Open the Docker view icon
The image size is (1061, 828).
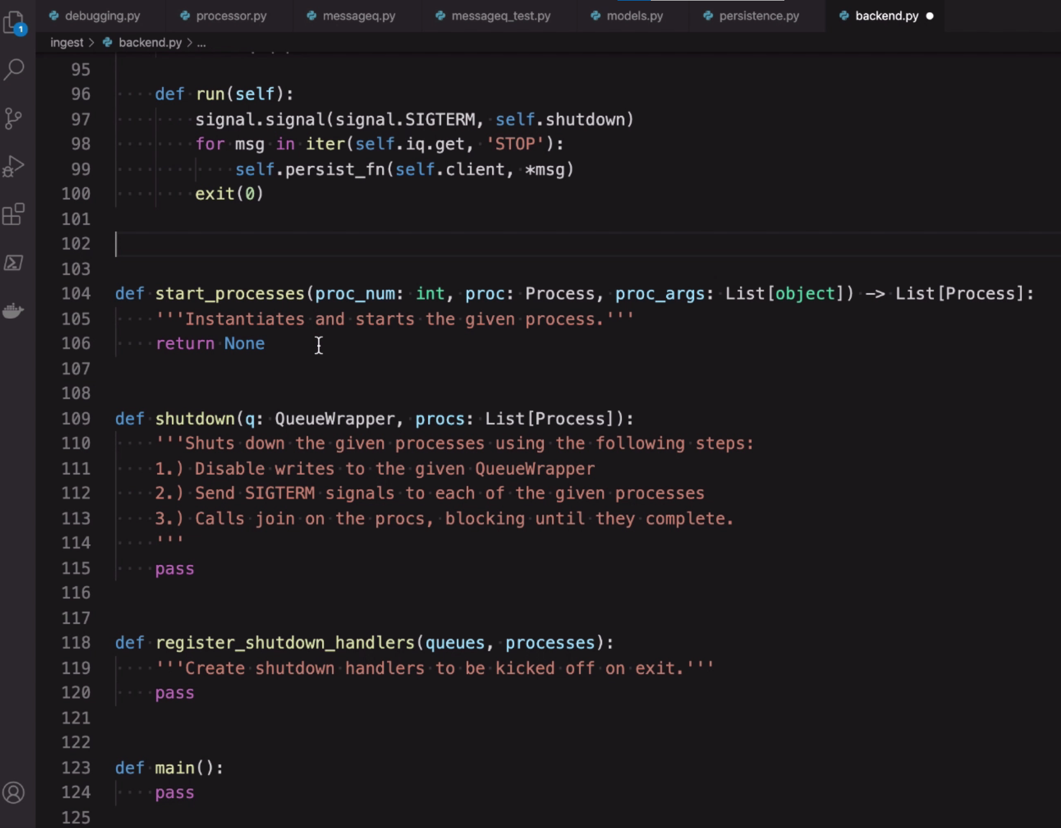pos(13,310)
